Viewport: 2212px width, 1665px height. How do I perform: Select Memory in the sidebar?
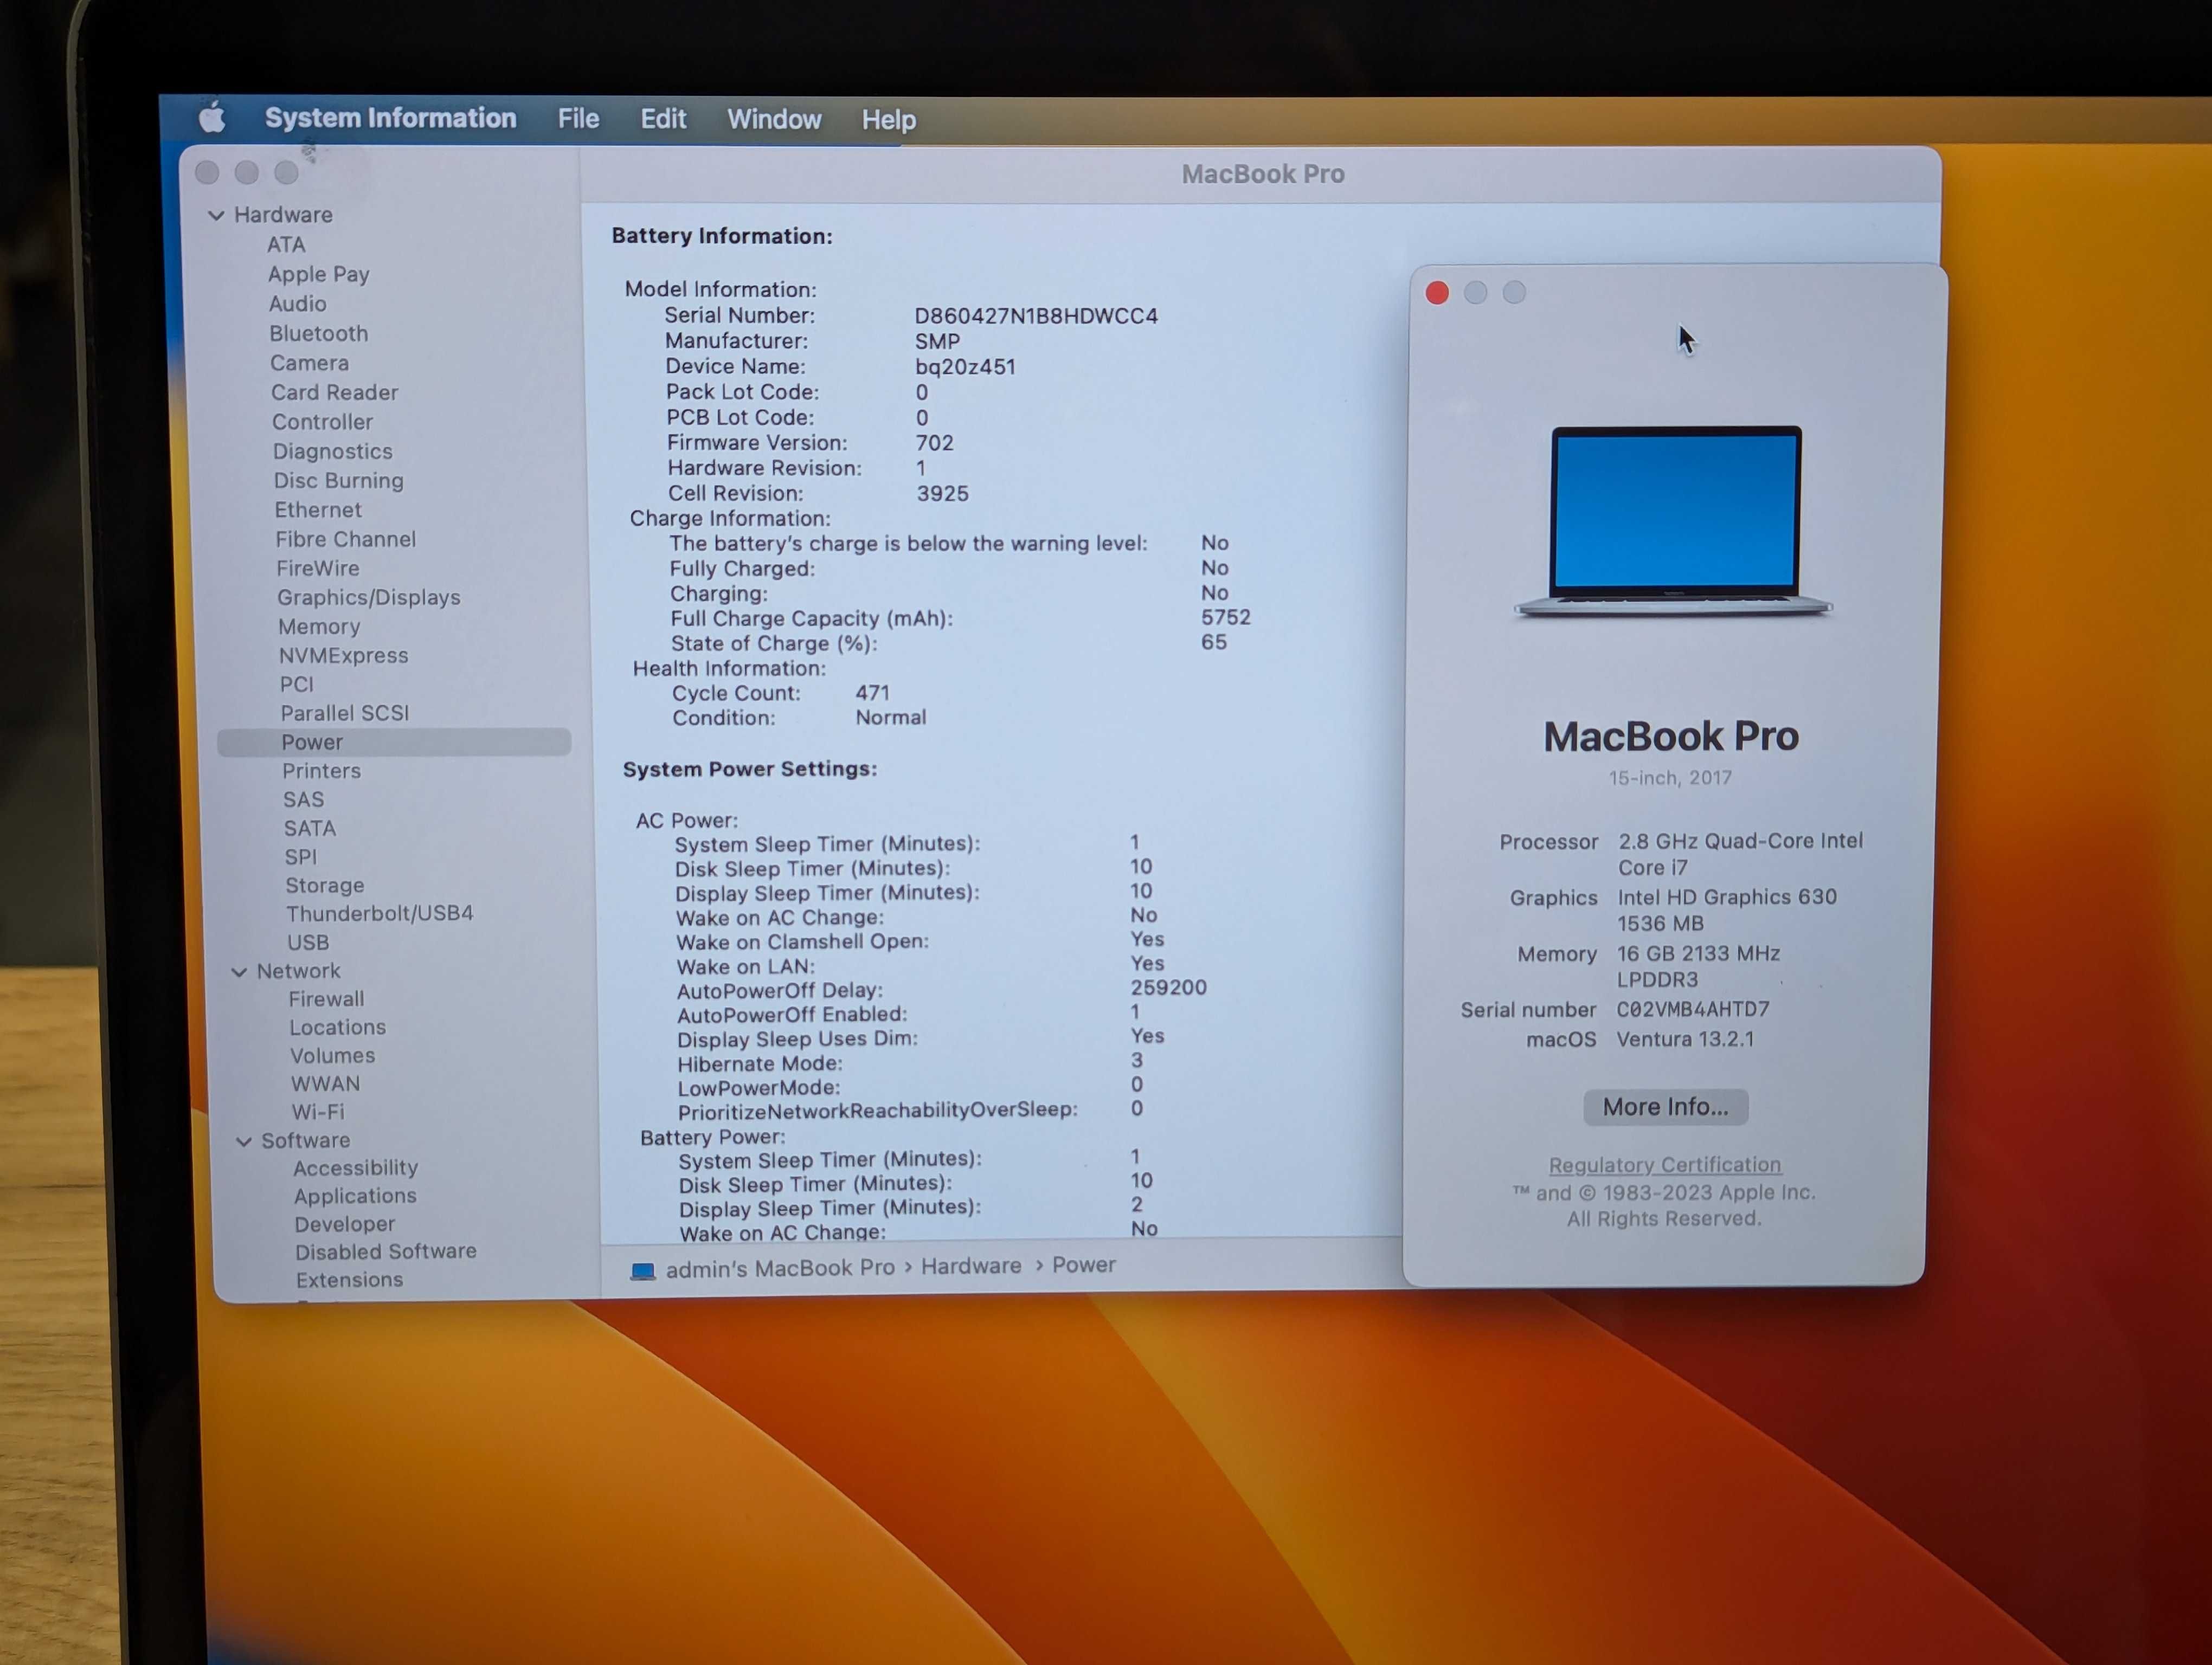319,627
